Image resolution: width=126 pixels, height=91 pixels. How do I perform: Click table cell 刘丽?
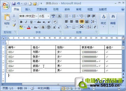tap(35, 52)
